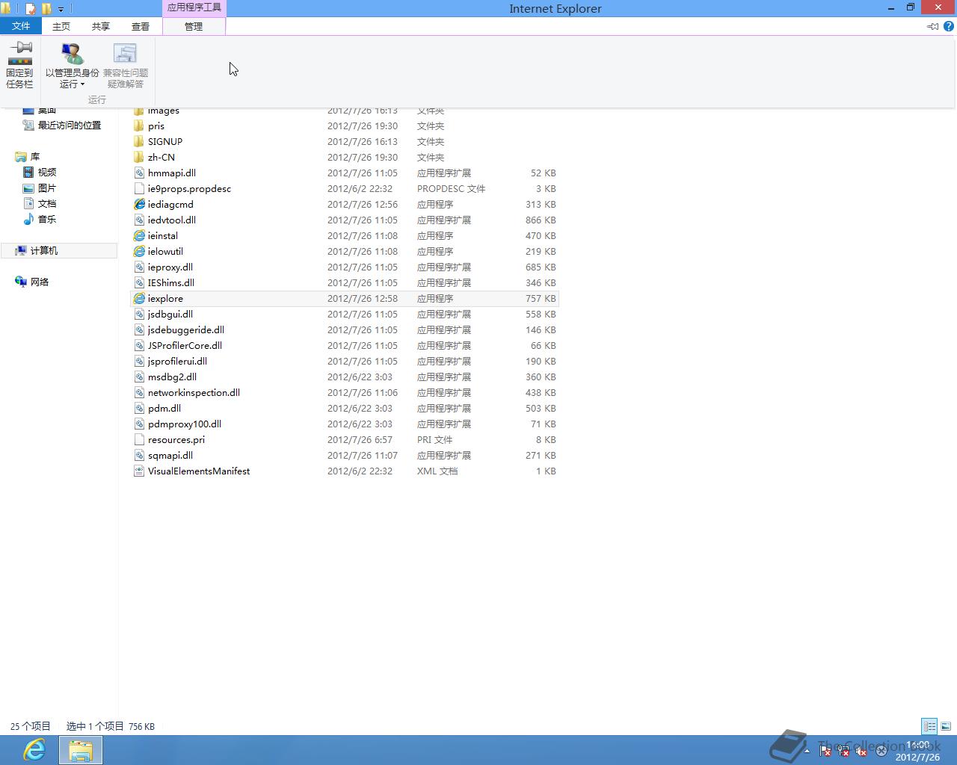Click the PROPDESC 文件 type cell

[452, 188]
